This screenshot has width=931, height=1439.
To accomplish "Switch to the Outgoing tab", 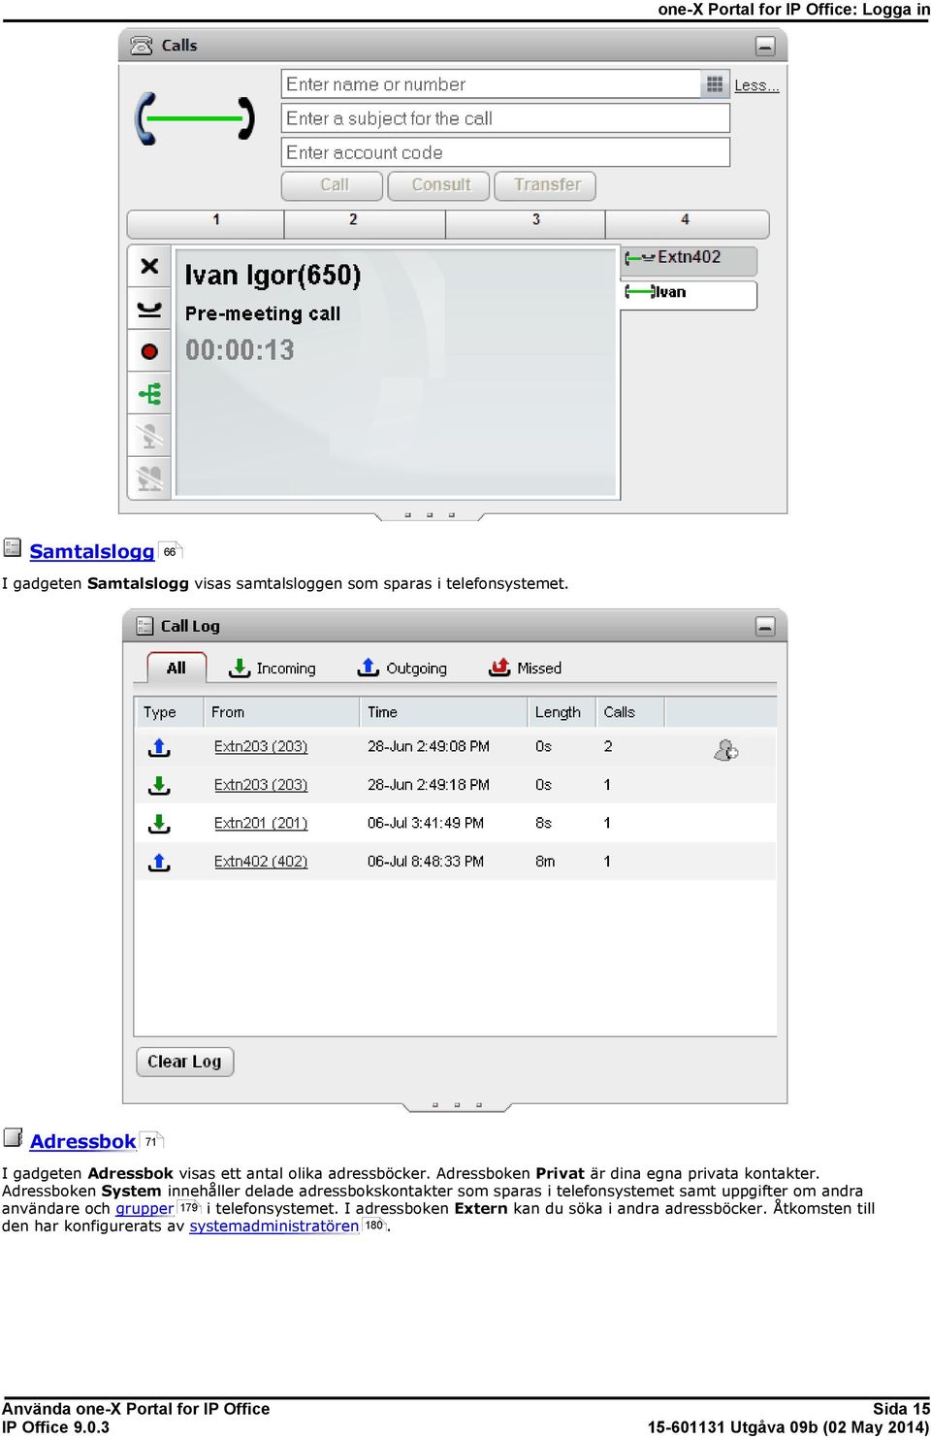I will pyautogui.click(x=402, y=668).
